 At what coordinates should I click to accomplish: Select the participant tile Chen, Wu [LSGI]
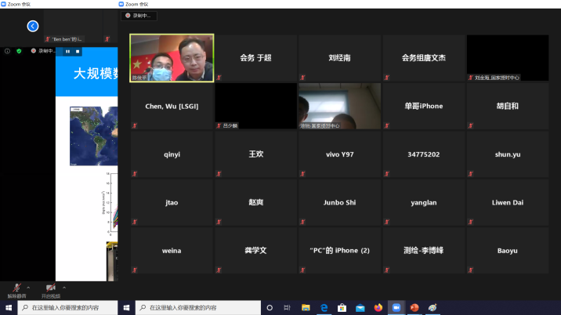point(172,106)
